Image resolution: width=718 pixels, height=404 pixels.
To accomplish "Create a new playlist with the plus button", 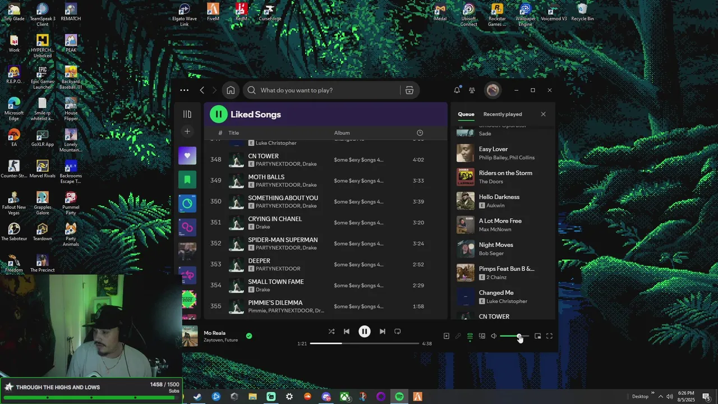I will tap(187, 131).
